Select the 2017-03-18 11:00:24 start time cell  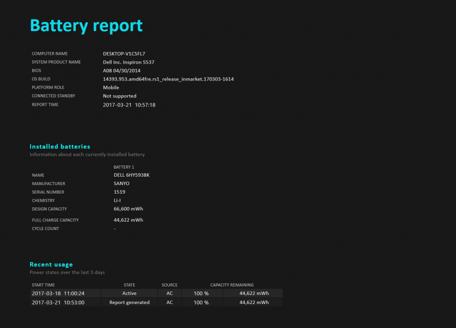pos(58,294)
